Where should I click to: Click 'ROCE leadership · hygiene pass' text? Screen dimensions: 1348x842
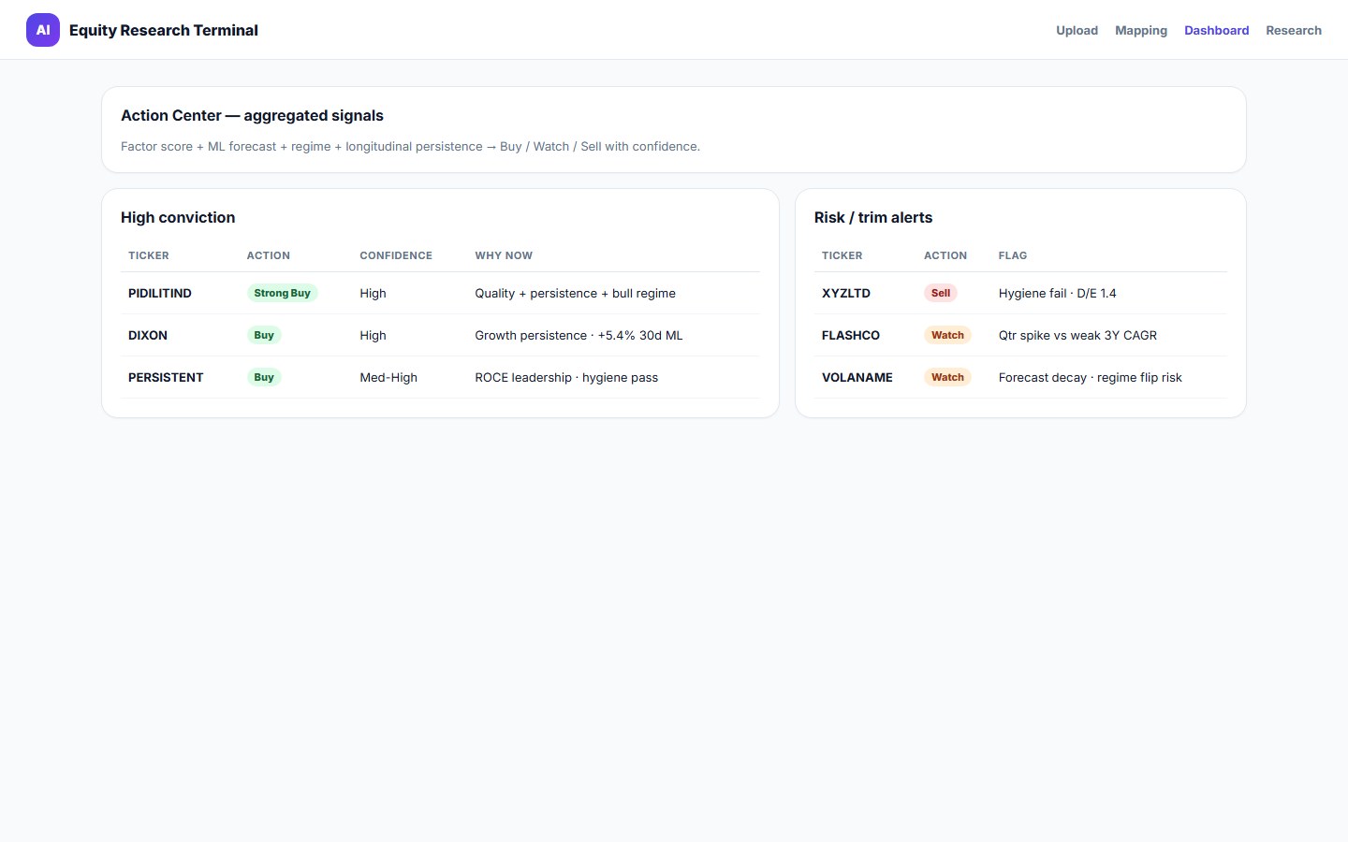pyautogui.click(x=566, y=377)
